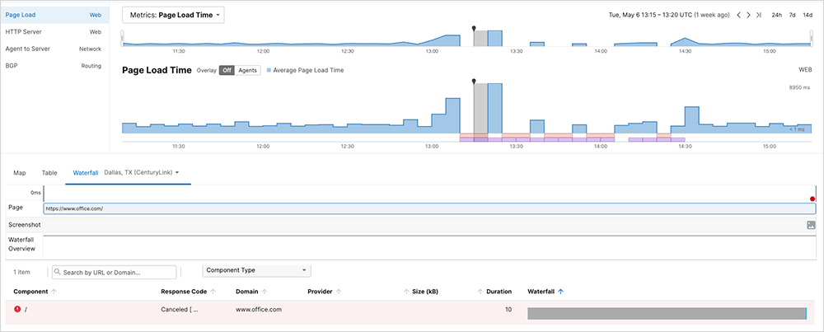Open the Metrics: Page Load Time dropdown
Viewport: 824px width, 332px height.
(172, 15)
